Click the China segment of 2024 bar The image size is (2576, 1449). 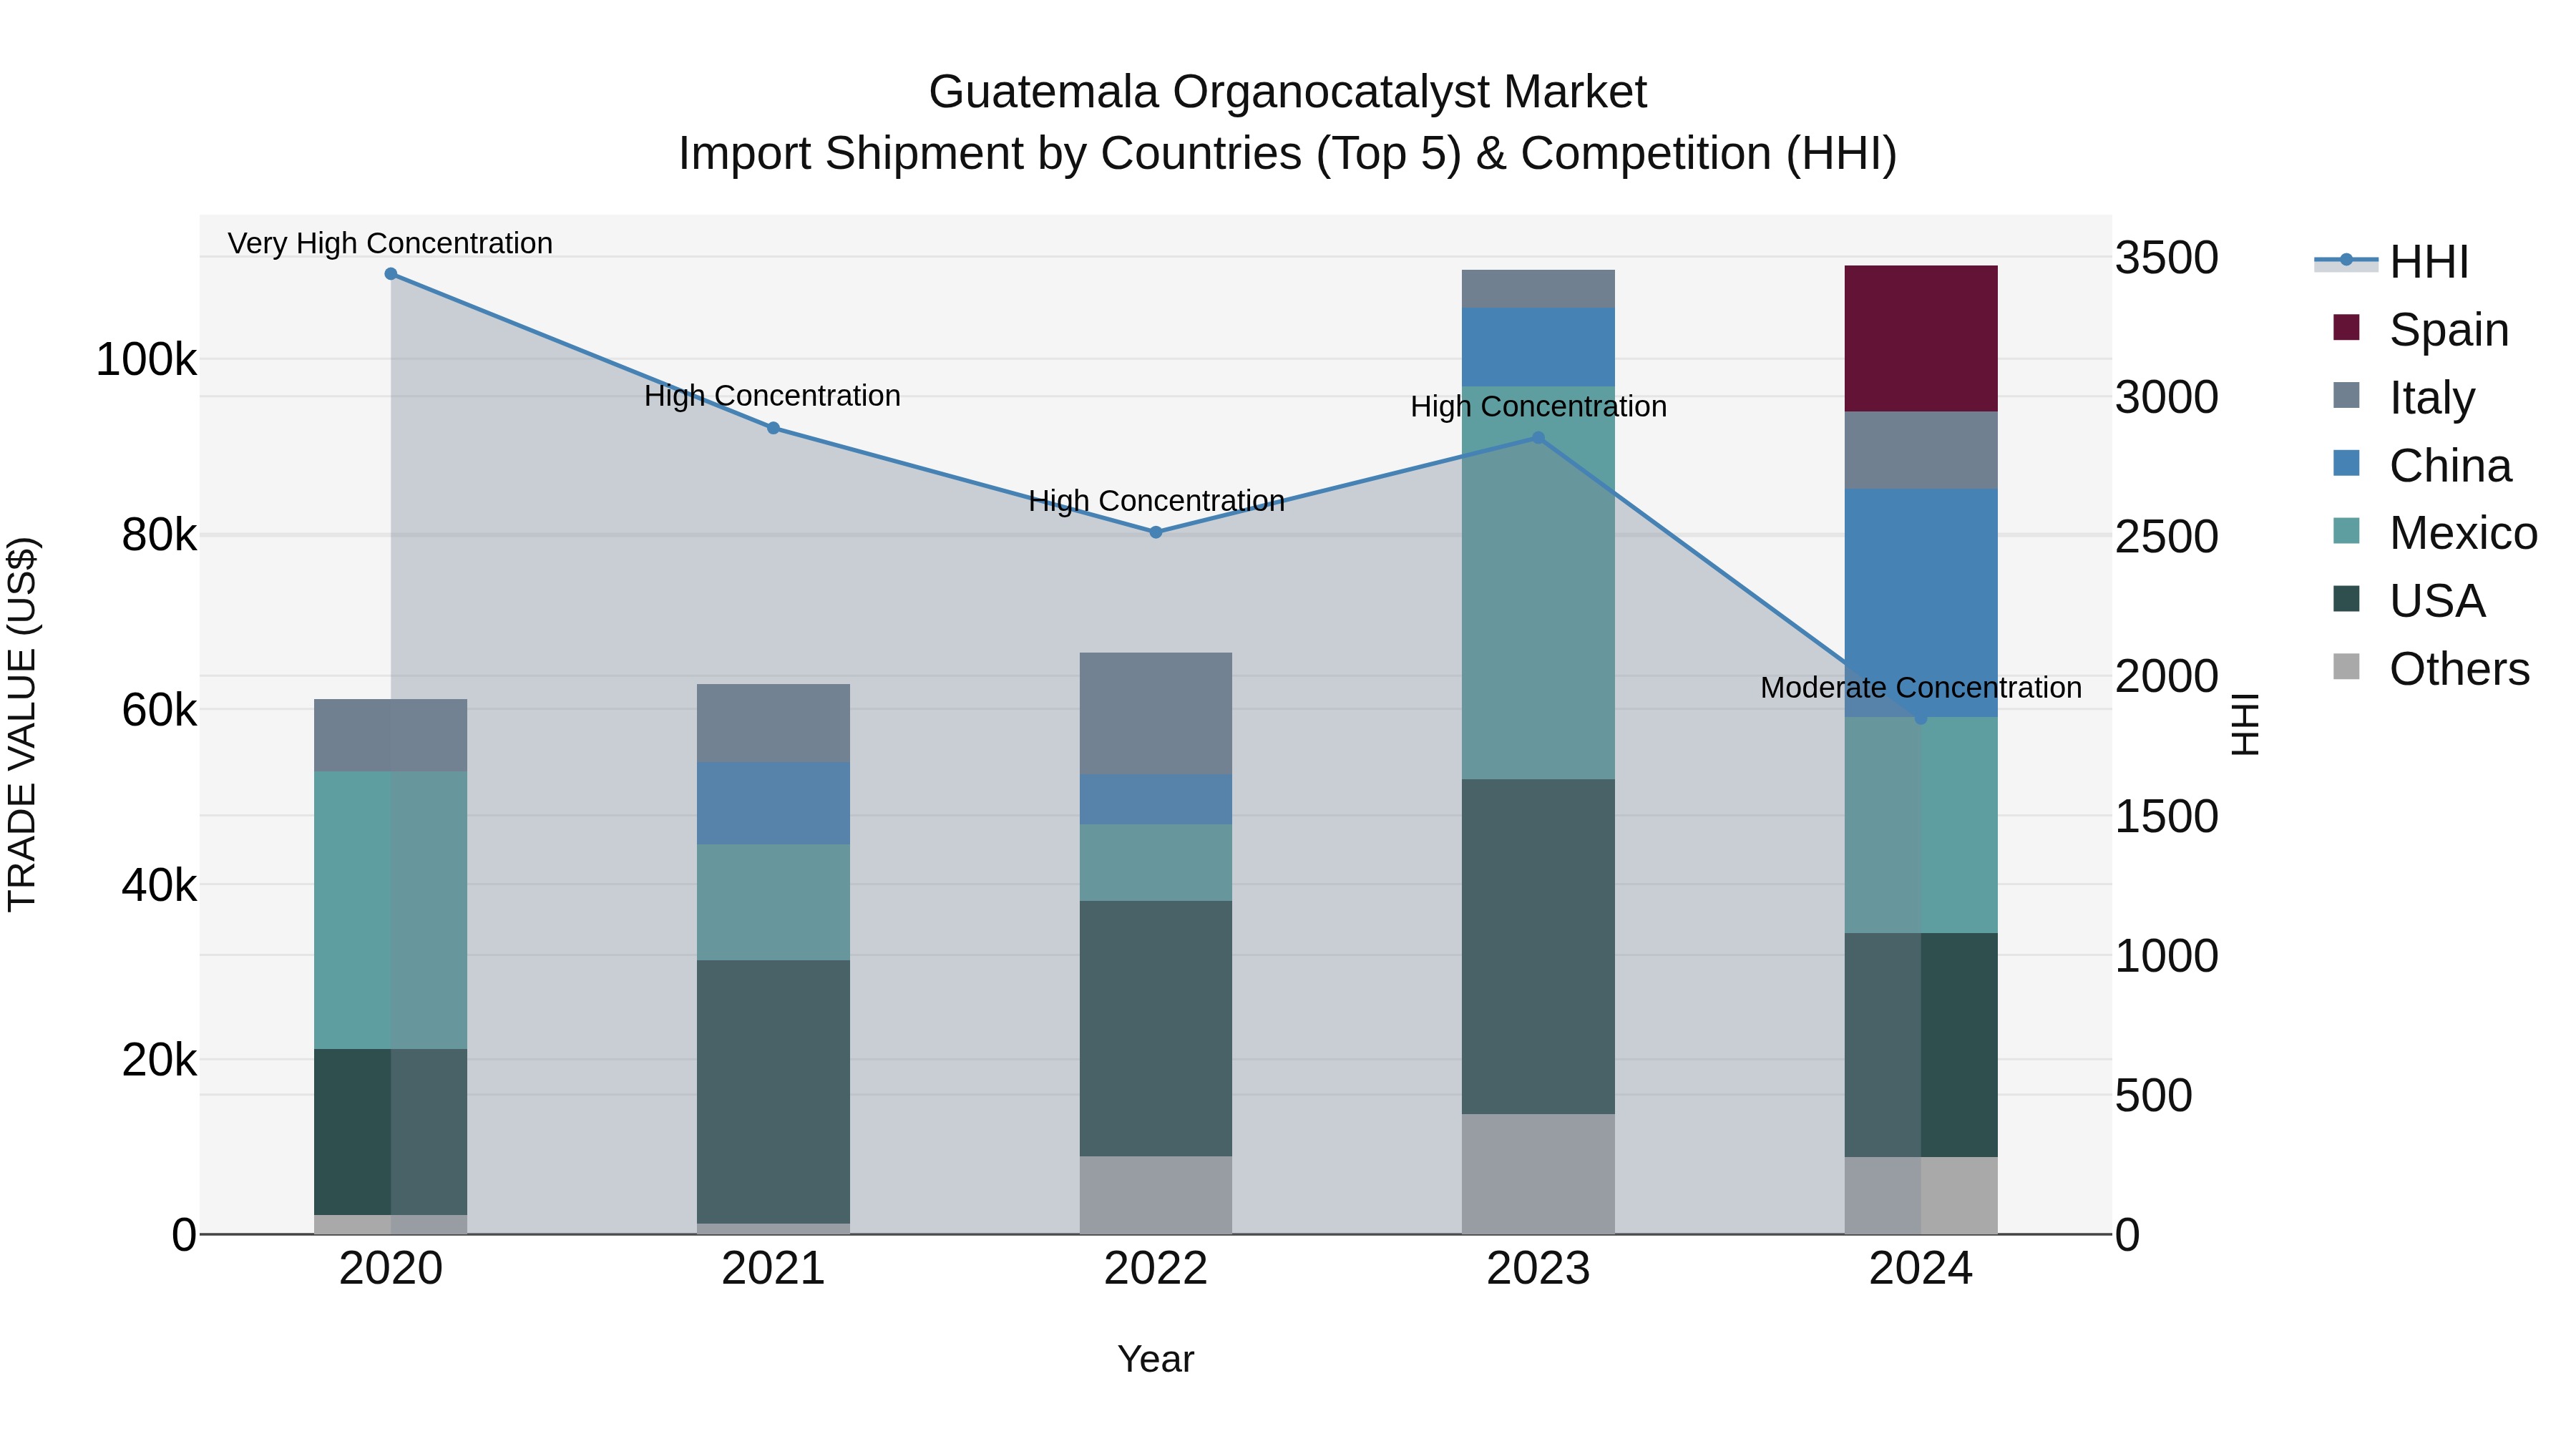point(1921,603)
